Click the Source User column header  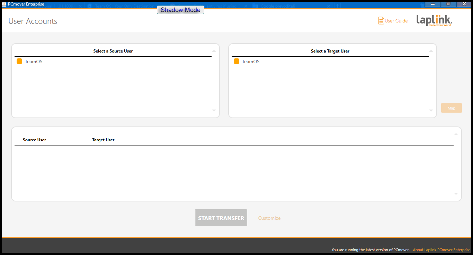pos(34,140)
